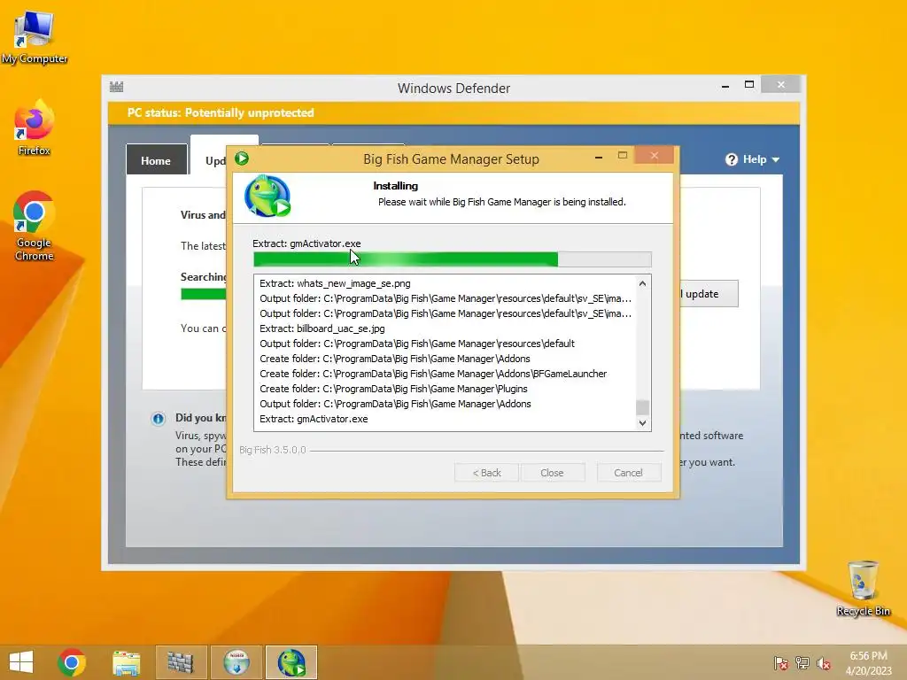Open Google Chrome desktop shortcut

pyautogui.click(x=35, y=226)
